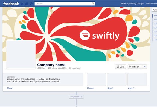Like the Company name page
The height and width of the screenshot is (107, 157).
click(x=121, y=67)
